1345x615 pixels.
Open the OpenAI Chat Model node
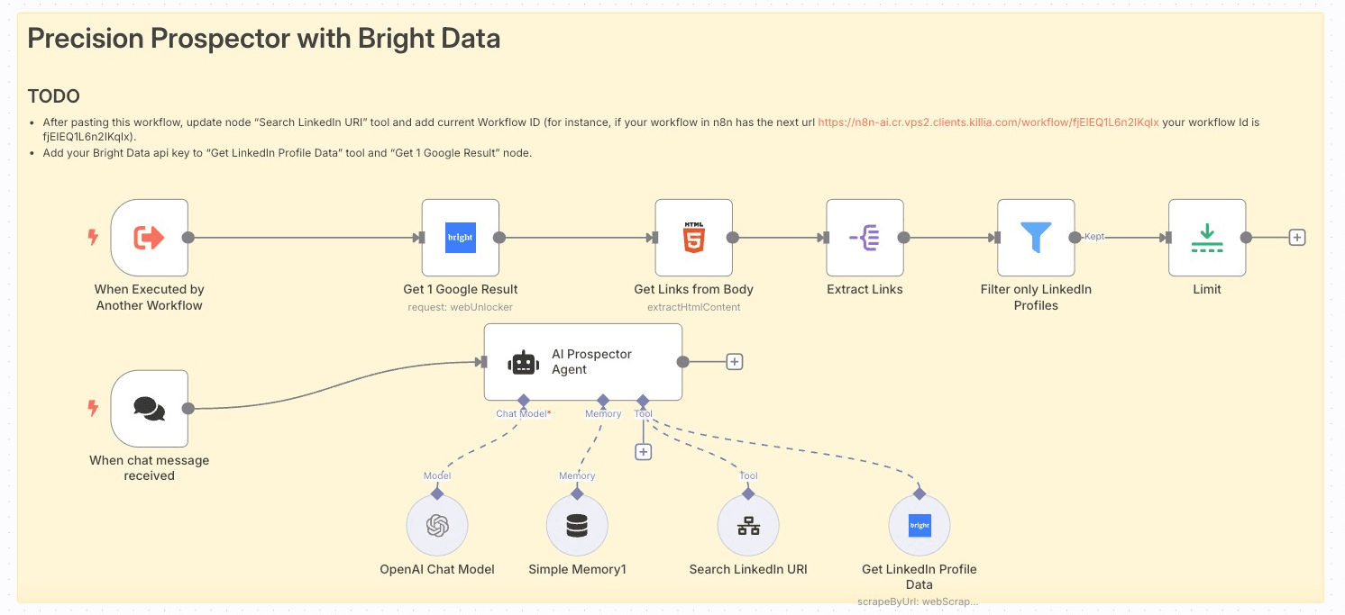(x=437, y=525)
